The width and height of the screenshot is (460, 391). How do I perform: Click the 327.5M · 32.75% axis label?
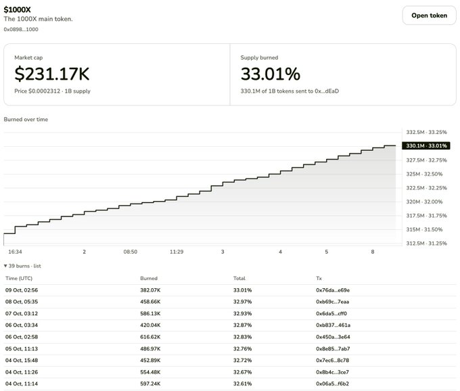pos(426,160)
